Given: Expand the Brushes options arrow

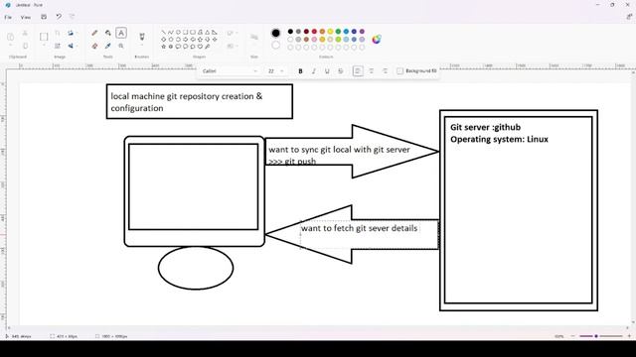Looking at the screenshot, I should (142, 46).
